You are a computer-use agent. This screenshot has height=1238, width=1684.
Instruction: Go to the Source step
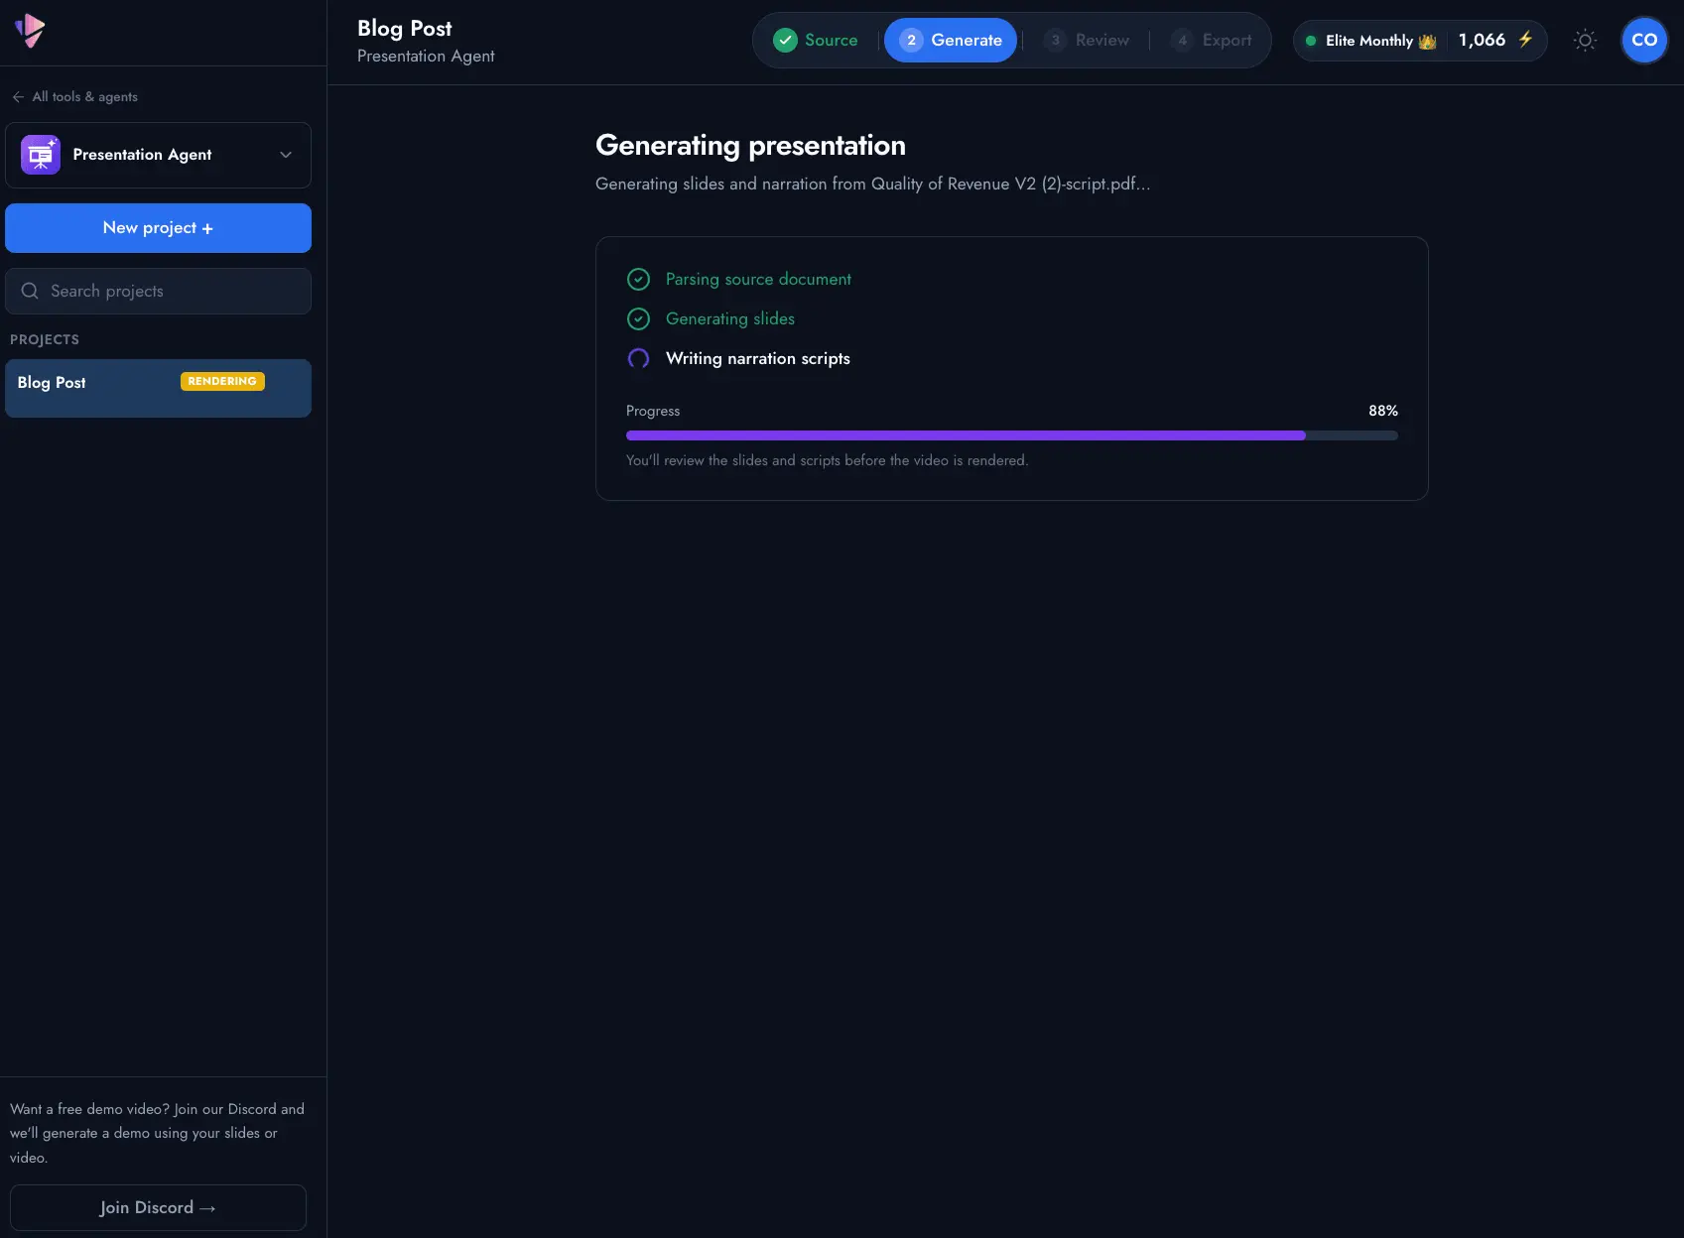pos(816,40)
